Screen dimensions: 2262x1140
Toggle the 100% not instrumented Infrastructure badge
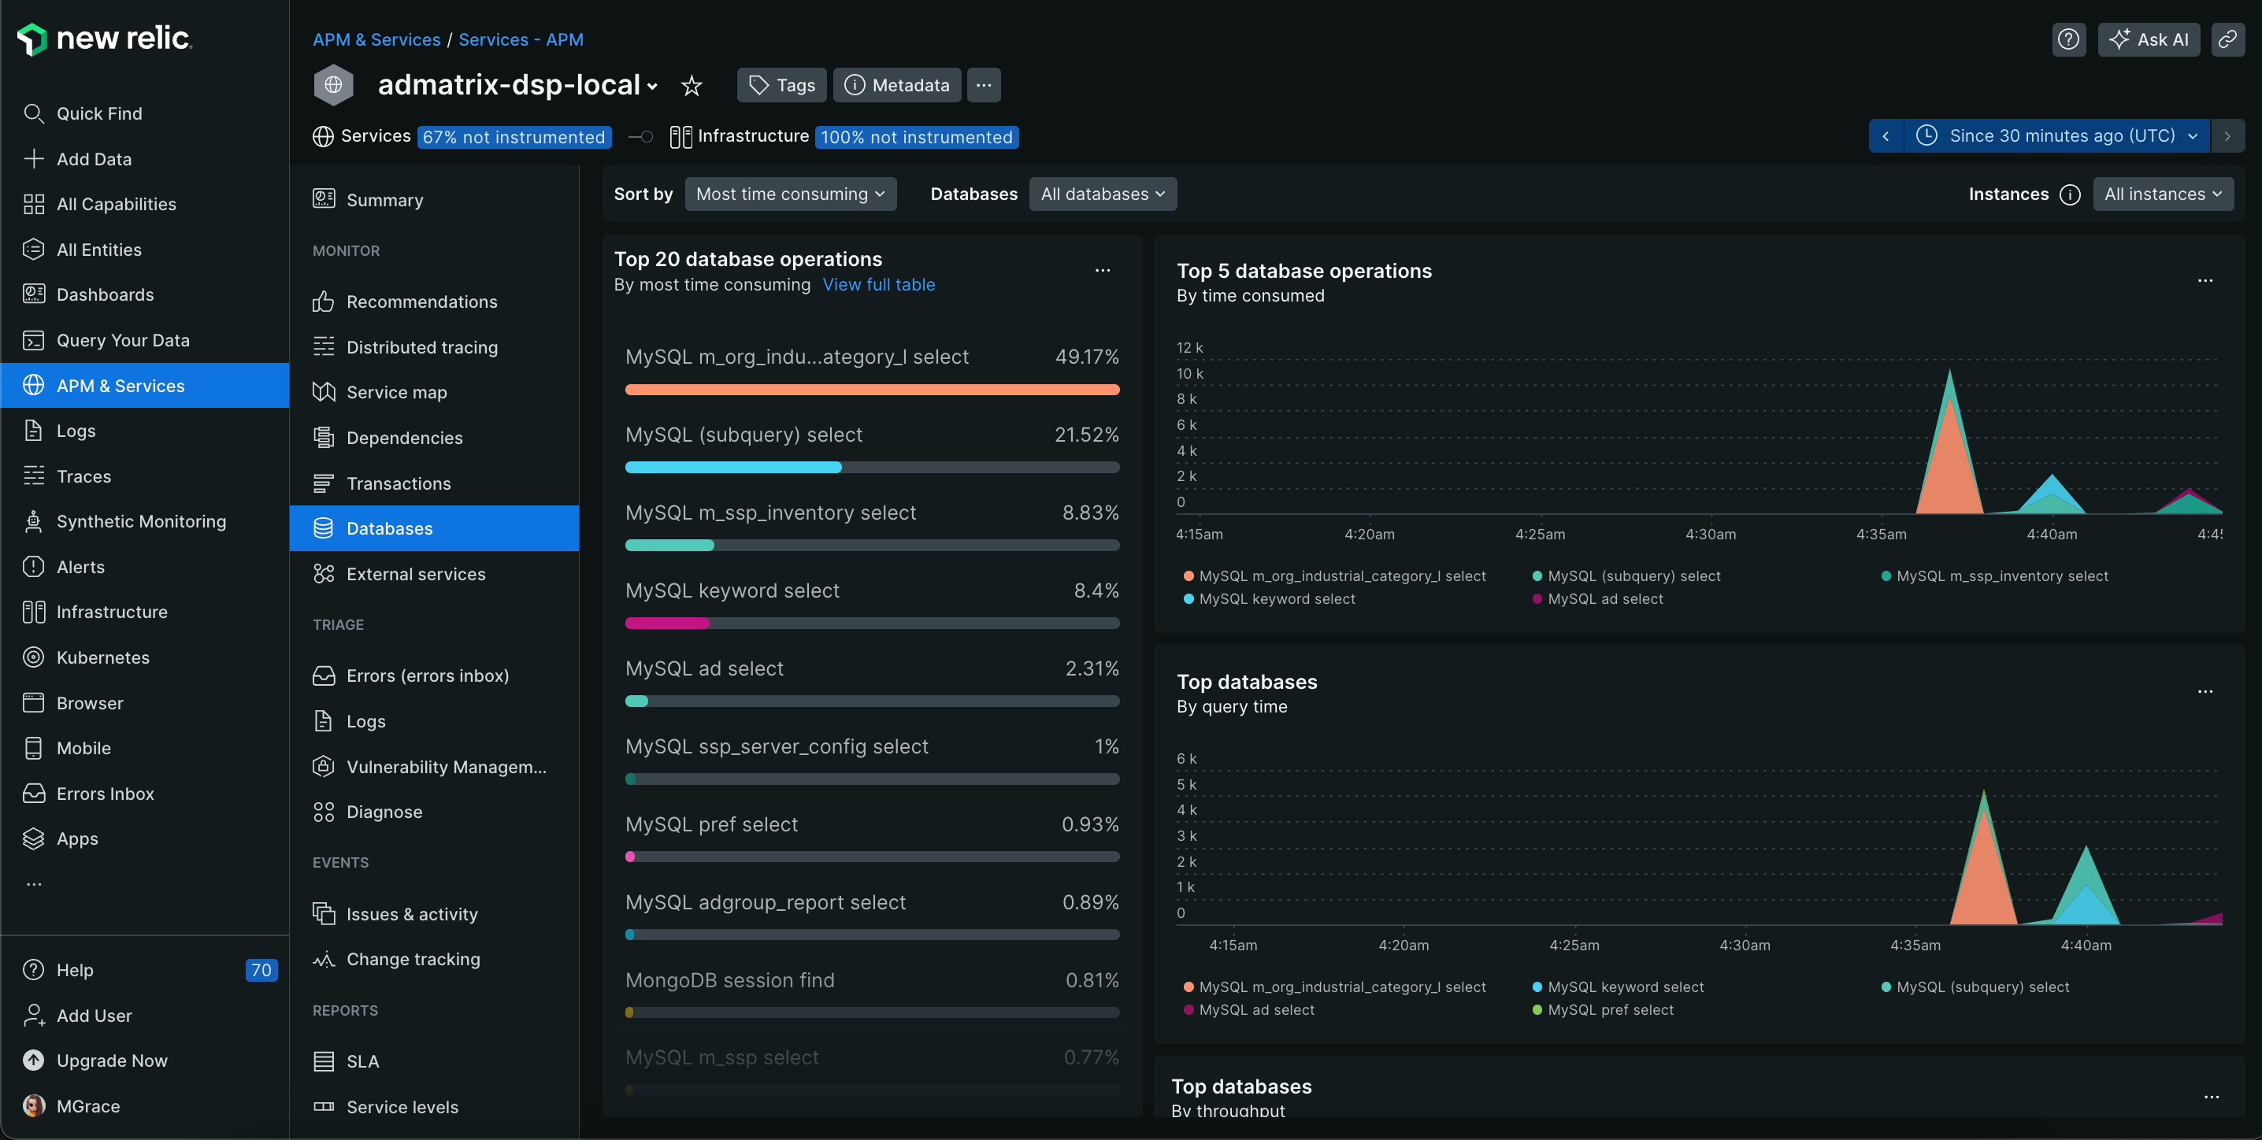pyautogui.click(x=917, y=137)
